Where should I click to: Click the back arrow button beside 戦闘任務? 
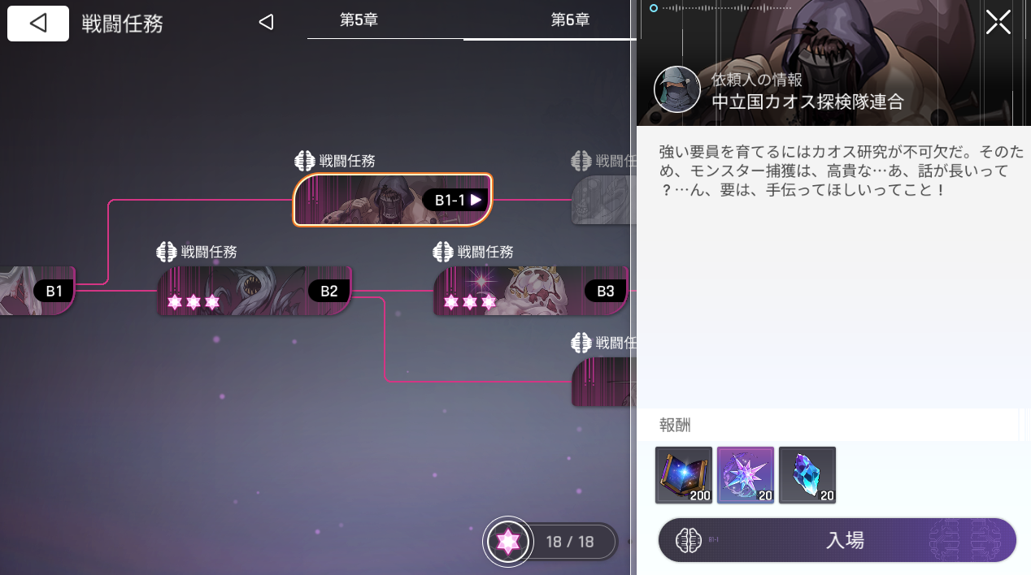(37, 24)
